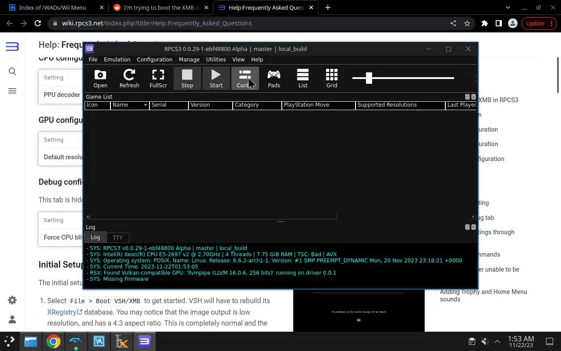Click the Supported Resolutions column header

tap(400, 105)
